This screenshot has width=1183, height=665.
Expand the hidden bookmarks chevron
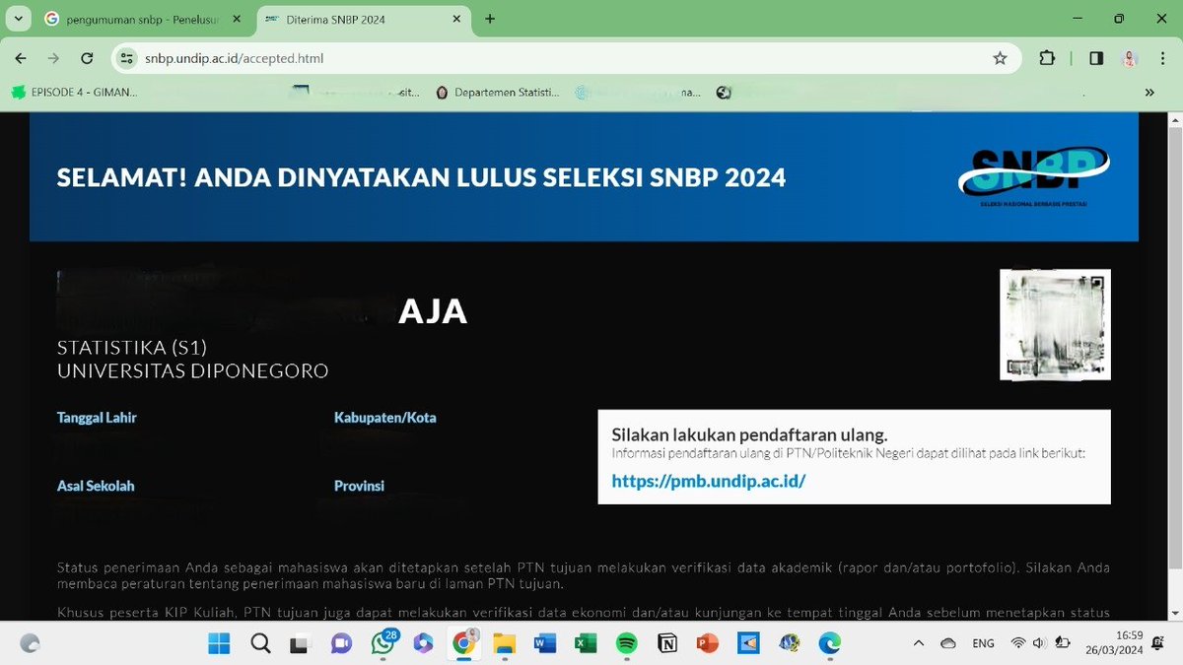pyautogui.click(x=1149, y=93)
